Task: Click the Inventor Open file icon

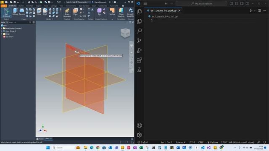Action: [x=11, y=2]
